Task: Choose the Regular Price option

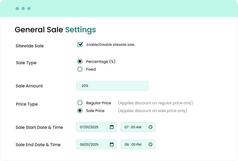Action: 80,103
